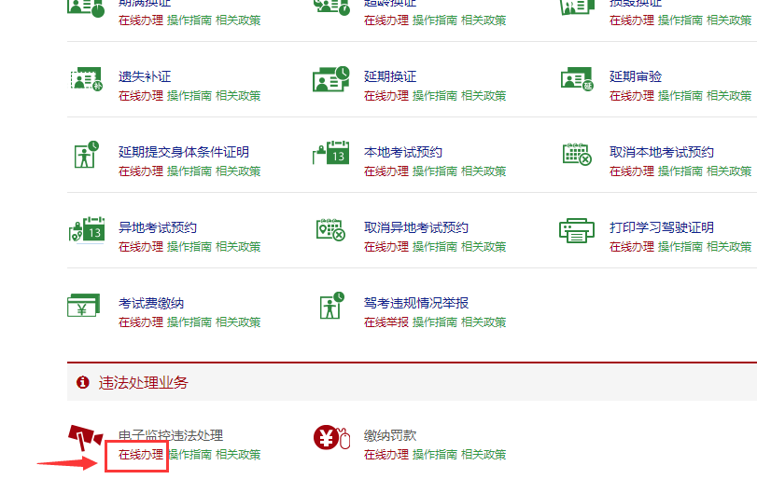
Task: Click the 本地考试预约 calendar icon
Action: pos(331,153)
